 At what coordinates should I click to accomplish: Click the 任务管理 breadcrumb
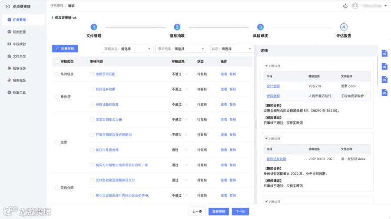(x=56, y=6)
